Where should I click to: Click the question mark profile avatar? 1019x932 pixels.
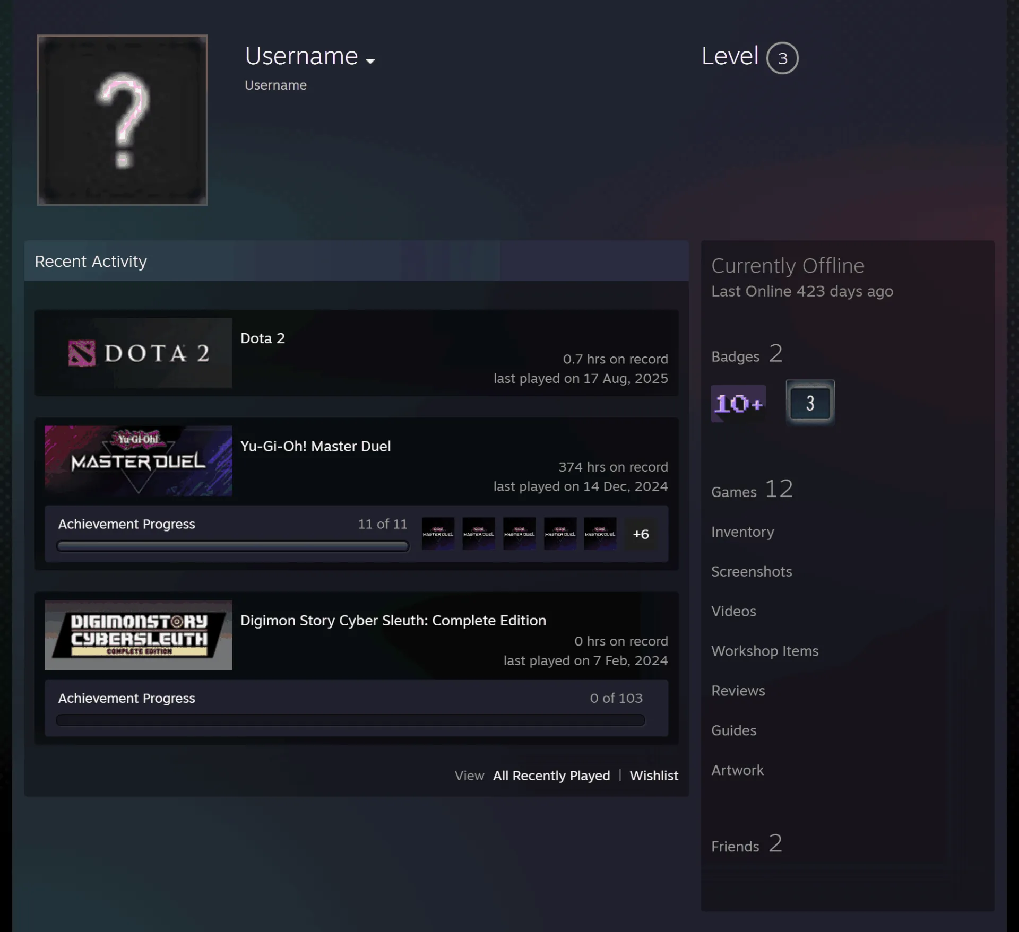point(122,120)
